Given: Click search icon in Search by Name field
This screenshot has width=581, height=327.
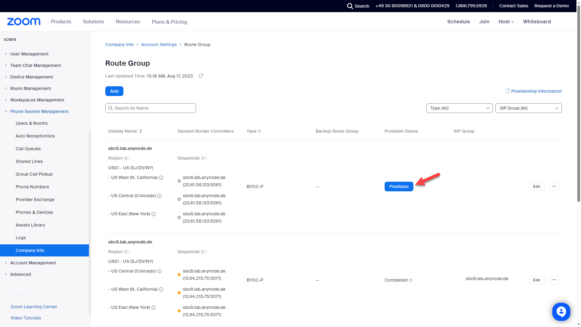Looking at the screenshot, I should pos(110,108).
